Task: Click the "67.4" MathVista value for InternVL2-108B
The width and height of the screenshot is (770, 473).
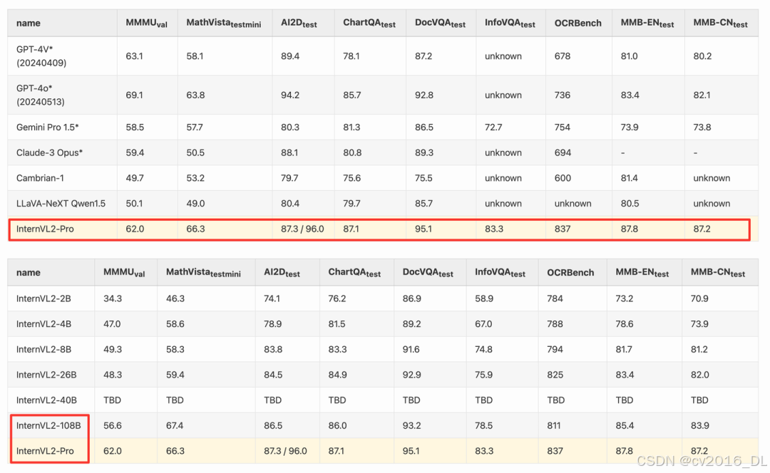Action: tap(175, 425)
